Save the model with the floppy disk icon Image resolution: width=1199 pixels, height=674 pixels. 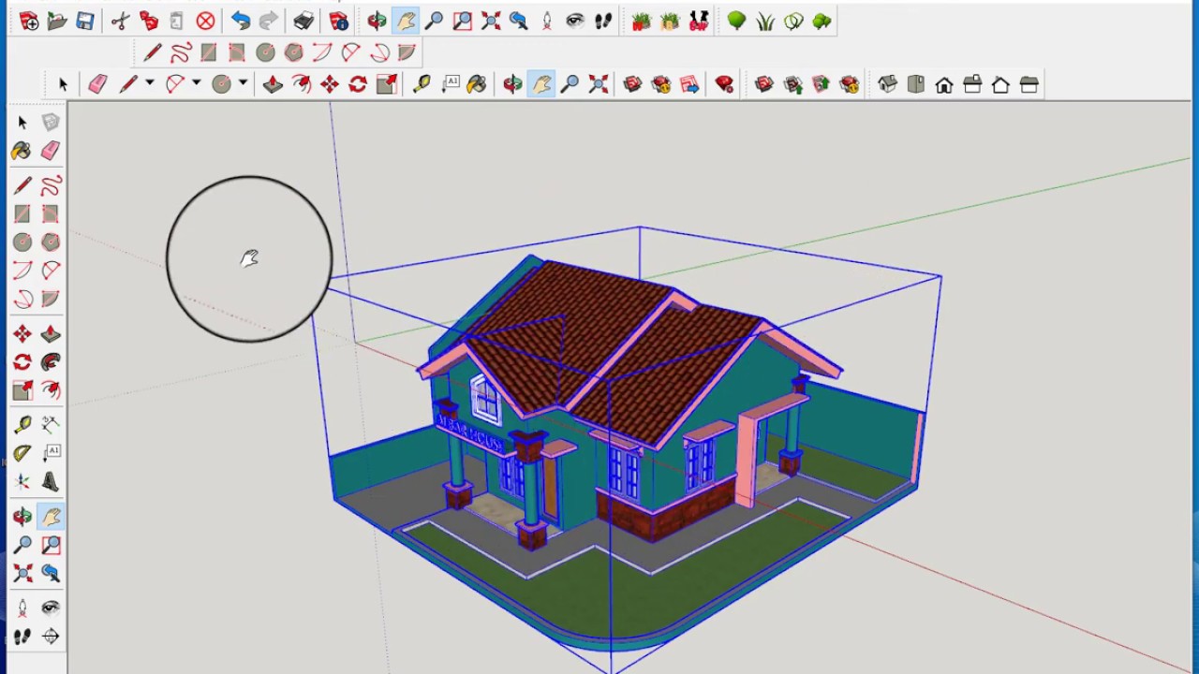coord(85,21)
